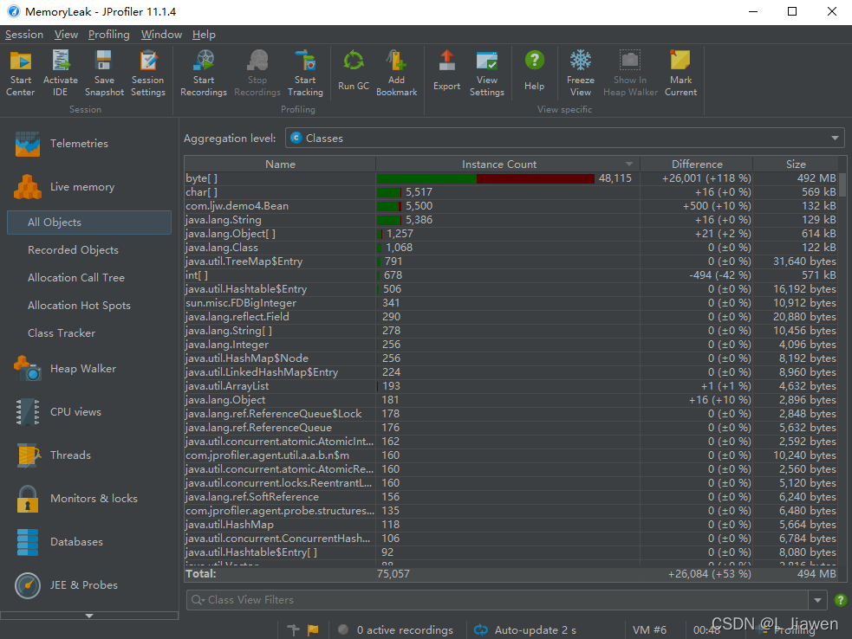Select the byte[ ] row
The image size is (852, 639).
pyautogui.click(x=511, y=178)
